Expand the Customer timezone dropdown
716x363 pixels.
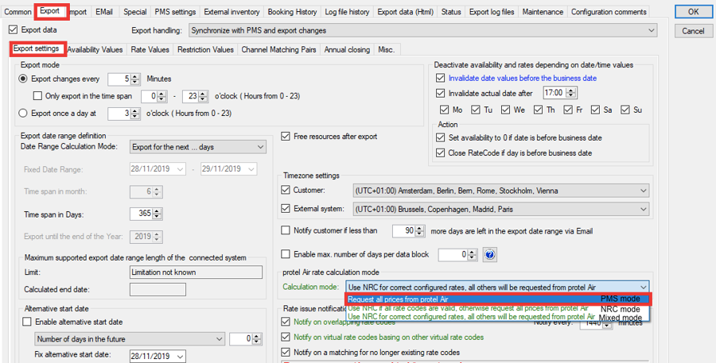pyautogui.click(x=644, y=191)
